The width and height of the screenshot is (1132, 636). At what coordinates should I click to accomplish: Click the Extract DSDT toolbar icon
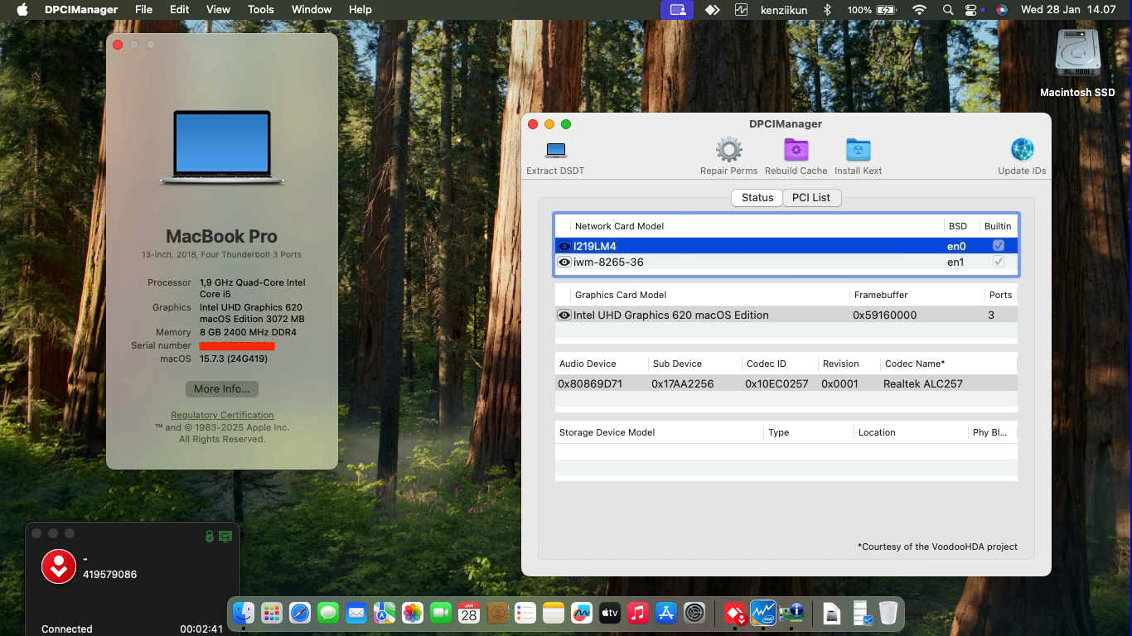click(555, 150)
